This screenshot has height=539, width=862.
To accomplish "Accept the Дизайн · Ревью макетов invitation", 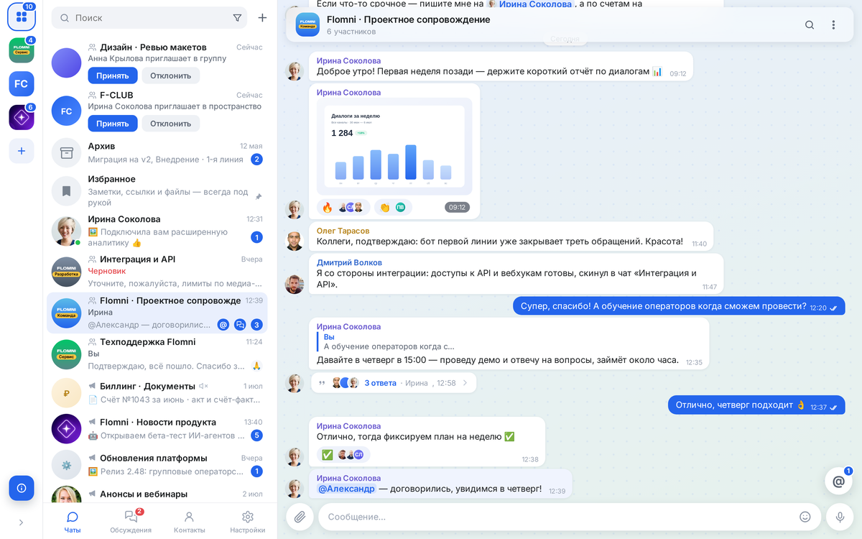I will coord(113,75).
